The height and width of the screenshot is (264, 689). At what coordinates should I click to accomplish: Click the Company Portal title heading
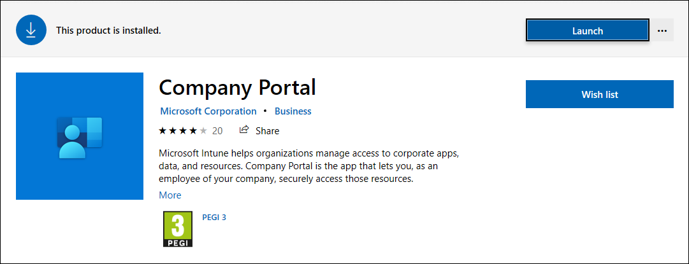[x=237, y=88]
